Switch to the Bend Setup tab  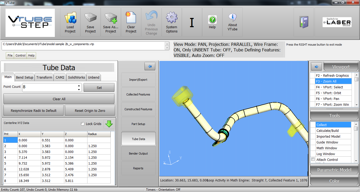point(25,77)
